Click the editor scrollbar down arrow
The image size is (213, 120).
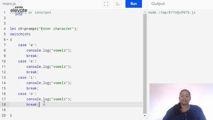click(x=145, y=116)
